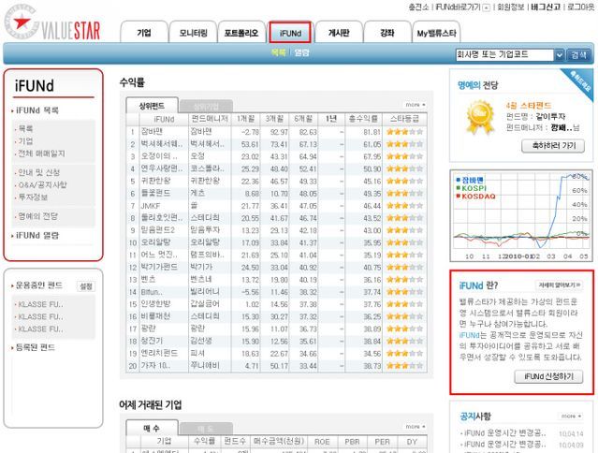
Task: Open the 잠바맨 fund in row 1
Action: (152, 132)
